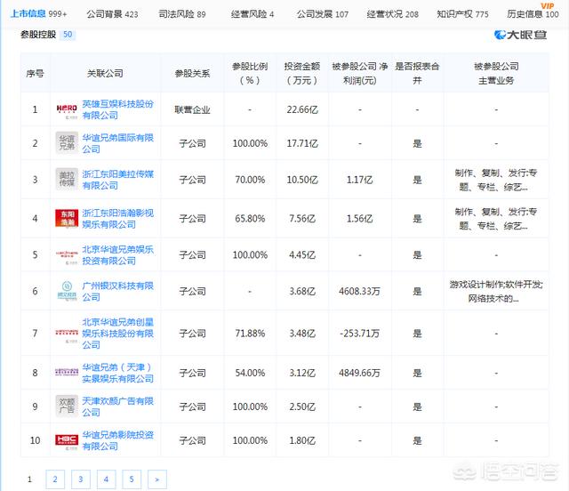Click the 北京华谊兄弟娱乐投资 logo
The height and width of the screenshot is (491, 569).
tap(67, 255)
